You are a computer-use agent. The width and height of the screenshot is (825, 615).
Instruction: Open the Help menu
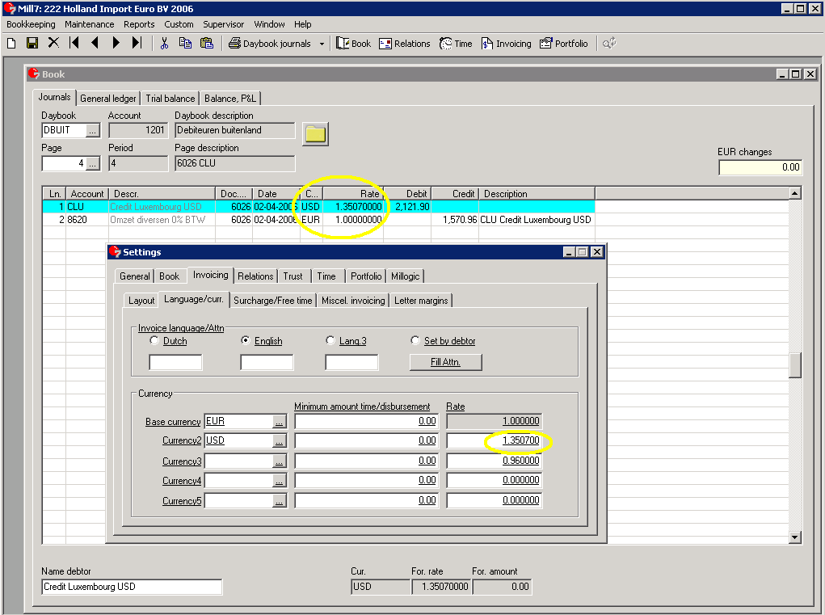pos(302,24)
